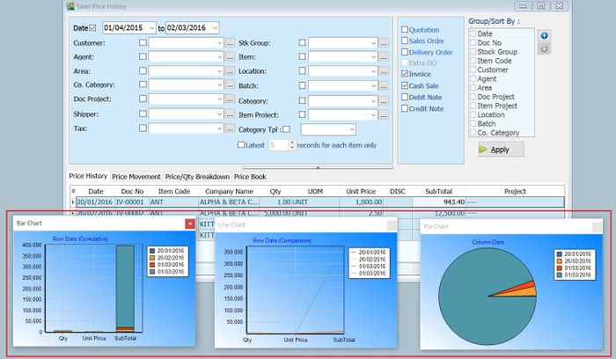Open Stk Group lookup ellipsis button
616x359 pixels.
pyautogui.click(x=384, y=42)
